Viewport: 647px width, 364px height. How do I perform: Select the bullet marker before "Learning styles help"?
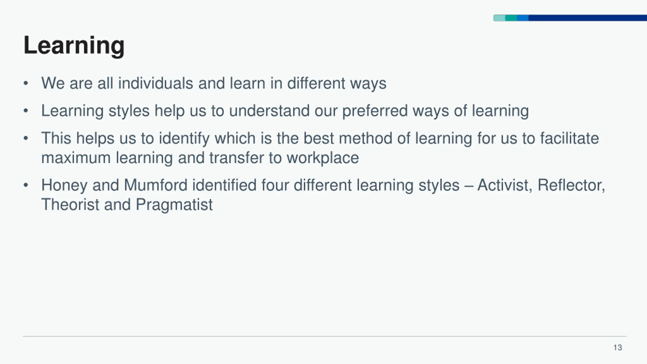pyautogui.click(x=26, y=111)
